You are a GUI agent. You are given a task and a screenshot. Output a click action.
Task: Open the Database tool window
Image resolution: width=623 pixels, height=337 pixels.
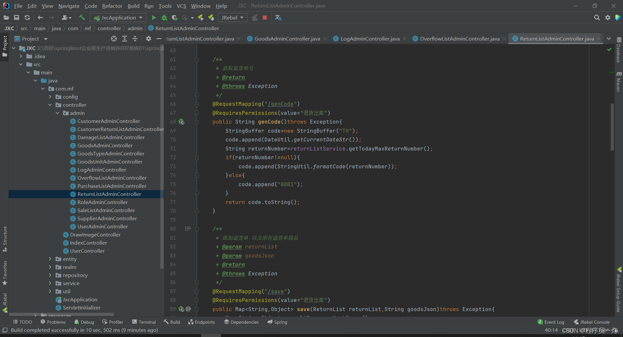pyautogui.click(x=618, y=50)
